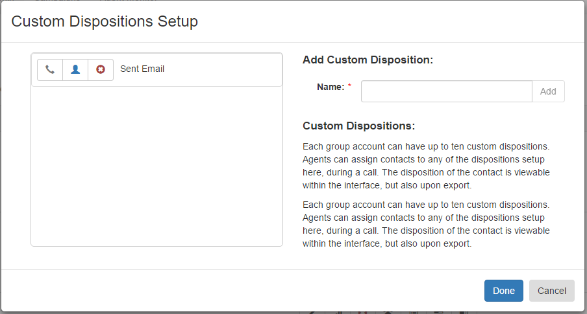The image size is (587, 314).
Task: Click Add to create the disposition
Action: coord(548,91)
